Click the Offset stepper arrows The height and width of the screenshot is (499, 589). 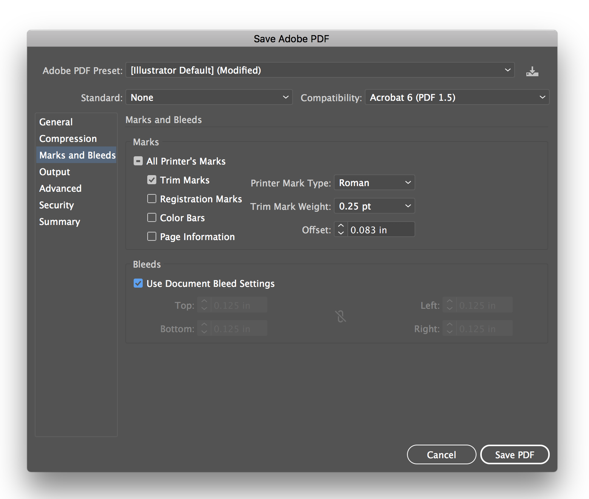click(341, 229)
